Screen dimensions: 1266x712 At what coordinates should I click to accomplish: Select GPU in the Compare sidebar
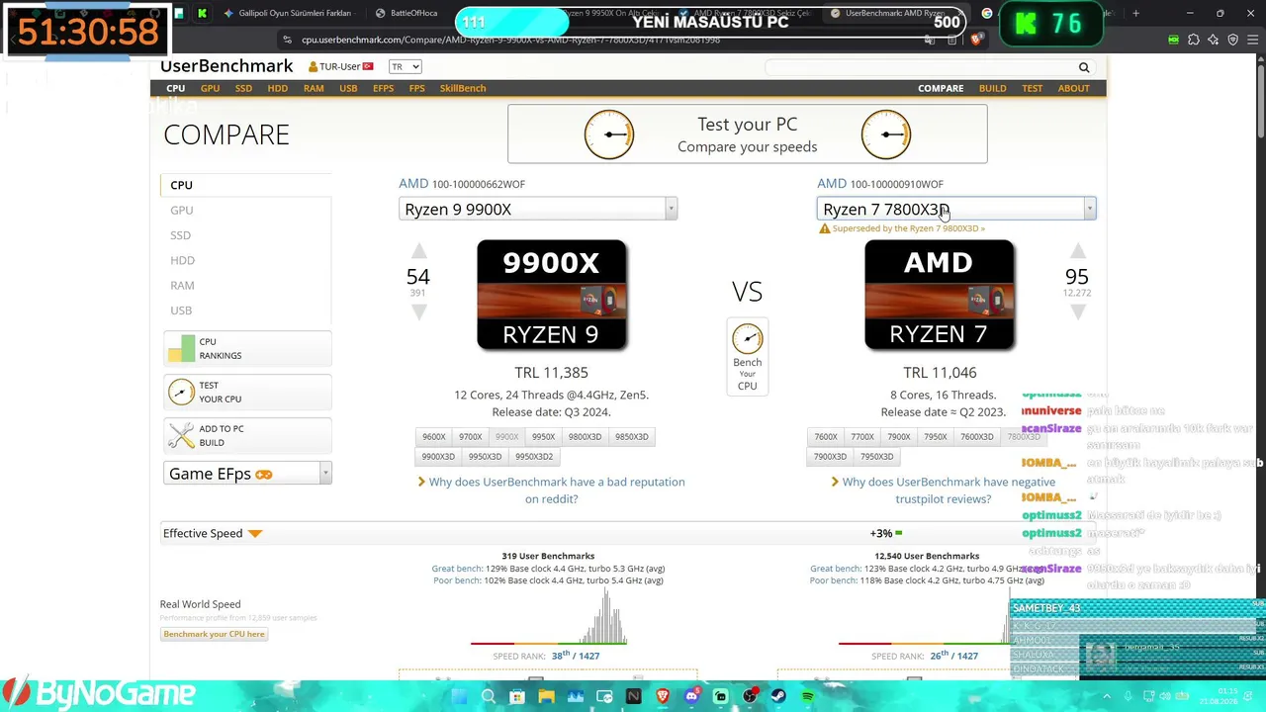tap(181, 210)
